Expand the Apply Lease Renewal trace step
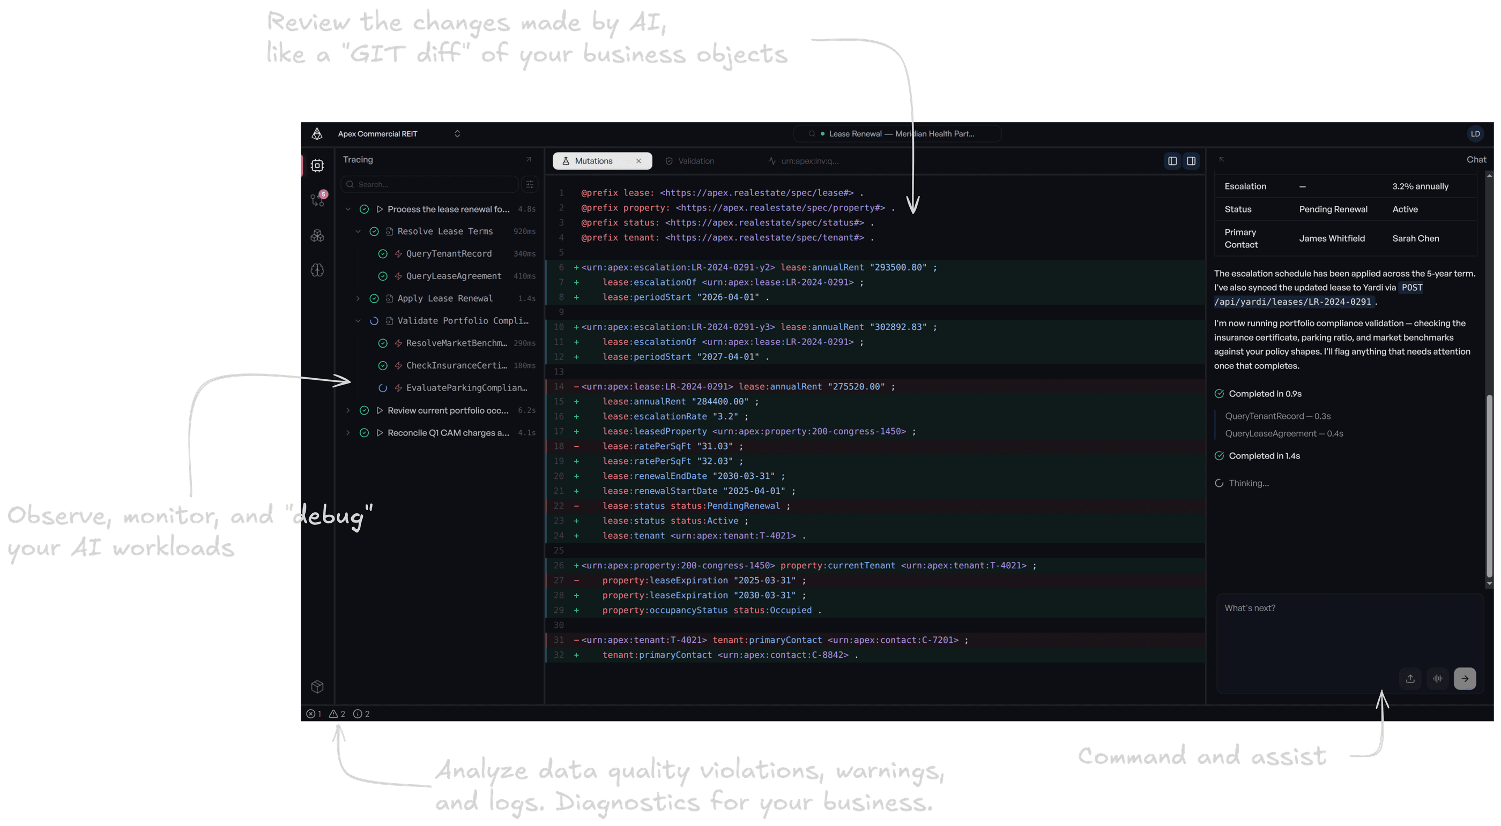This screenshot has height=826, width=1501. (358, 298)
